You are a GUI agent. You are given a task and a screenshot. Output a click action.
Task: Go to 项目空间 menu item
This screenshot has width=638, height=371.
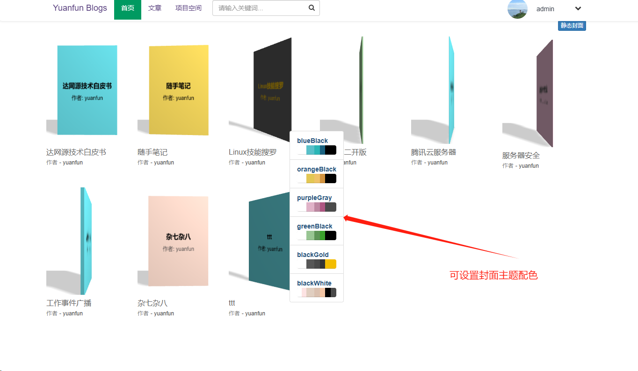188,8
